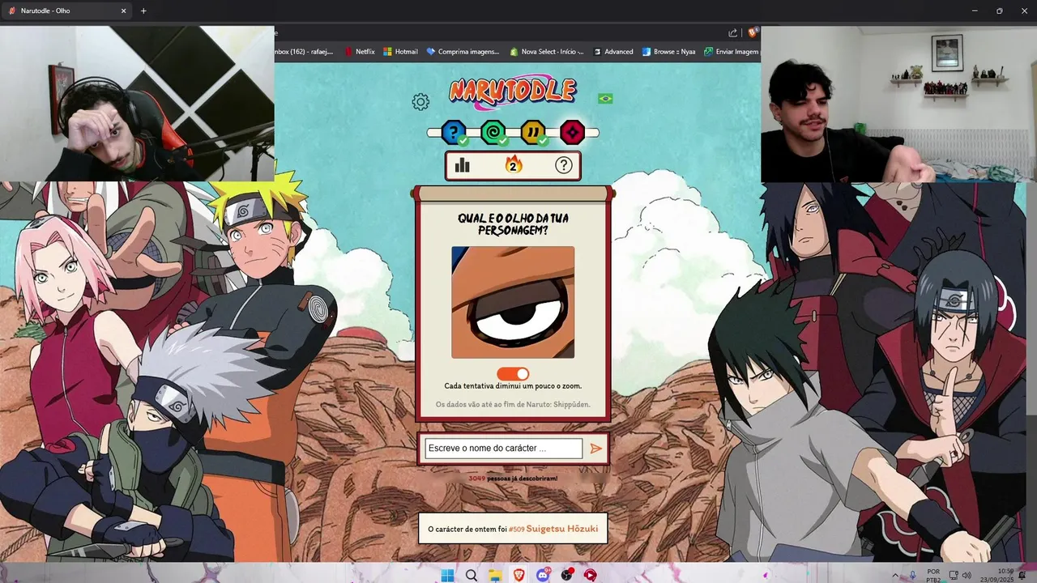
Task: Open the volume speaker tray icon
Action: pos(967,575)
